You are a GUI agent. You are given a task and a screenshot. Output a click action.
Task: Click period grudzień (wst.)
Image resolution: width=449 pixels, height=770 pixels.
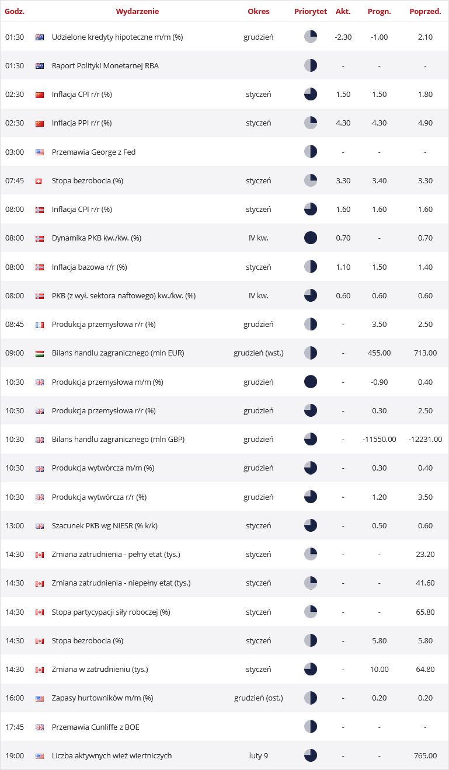coord(259,353)
